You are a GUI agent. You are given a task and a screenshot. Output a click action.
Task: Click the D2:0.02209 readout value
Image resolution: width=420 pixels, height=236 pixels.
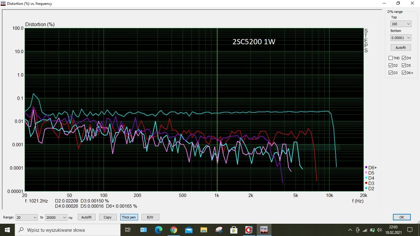pyautogui.click(x=67, y=201)
